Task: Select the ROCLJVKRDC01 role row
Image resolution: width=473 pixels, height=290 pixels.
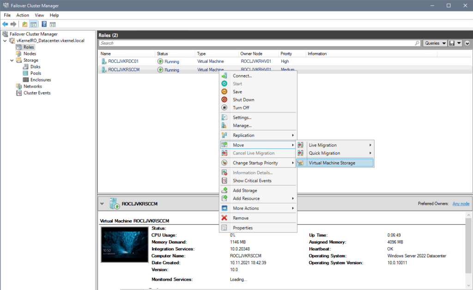Action: 285,61
